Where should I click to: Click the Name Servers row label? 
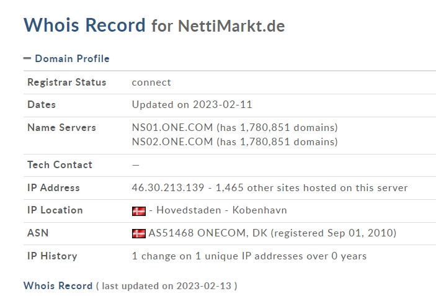61,127
